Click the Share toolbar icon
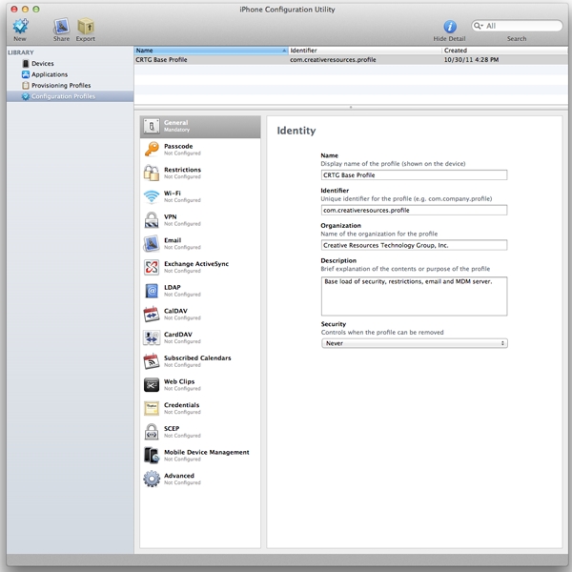The image size is (572, 572). pos(61,26)
